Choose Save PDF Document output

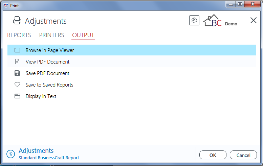(x=131, y=73)
